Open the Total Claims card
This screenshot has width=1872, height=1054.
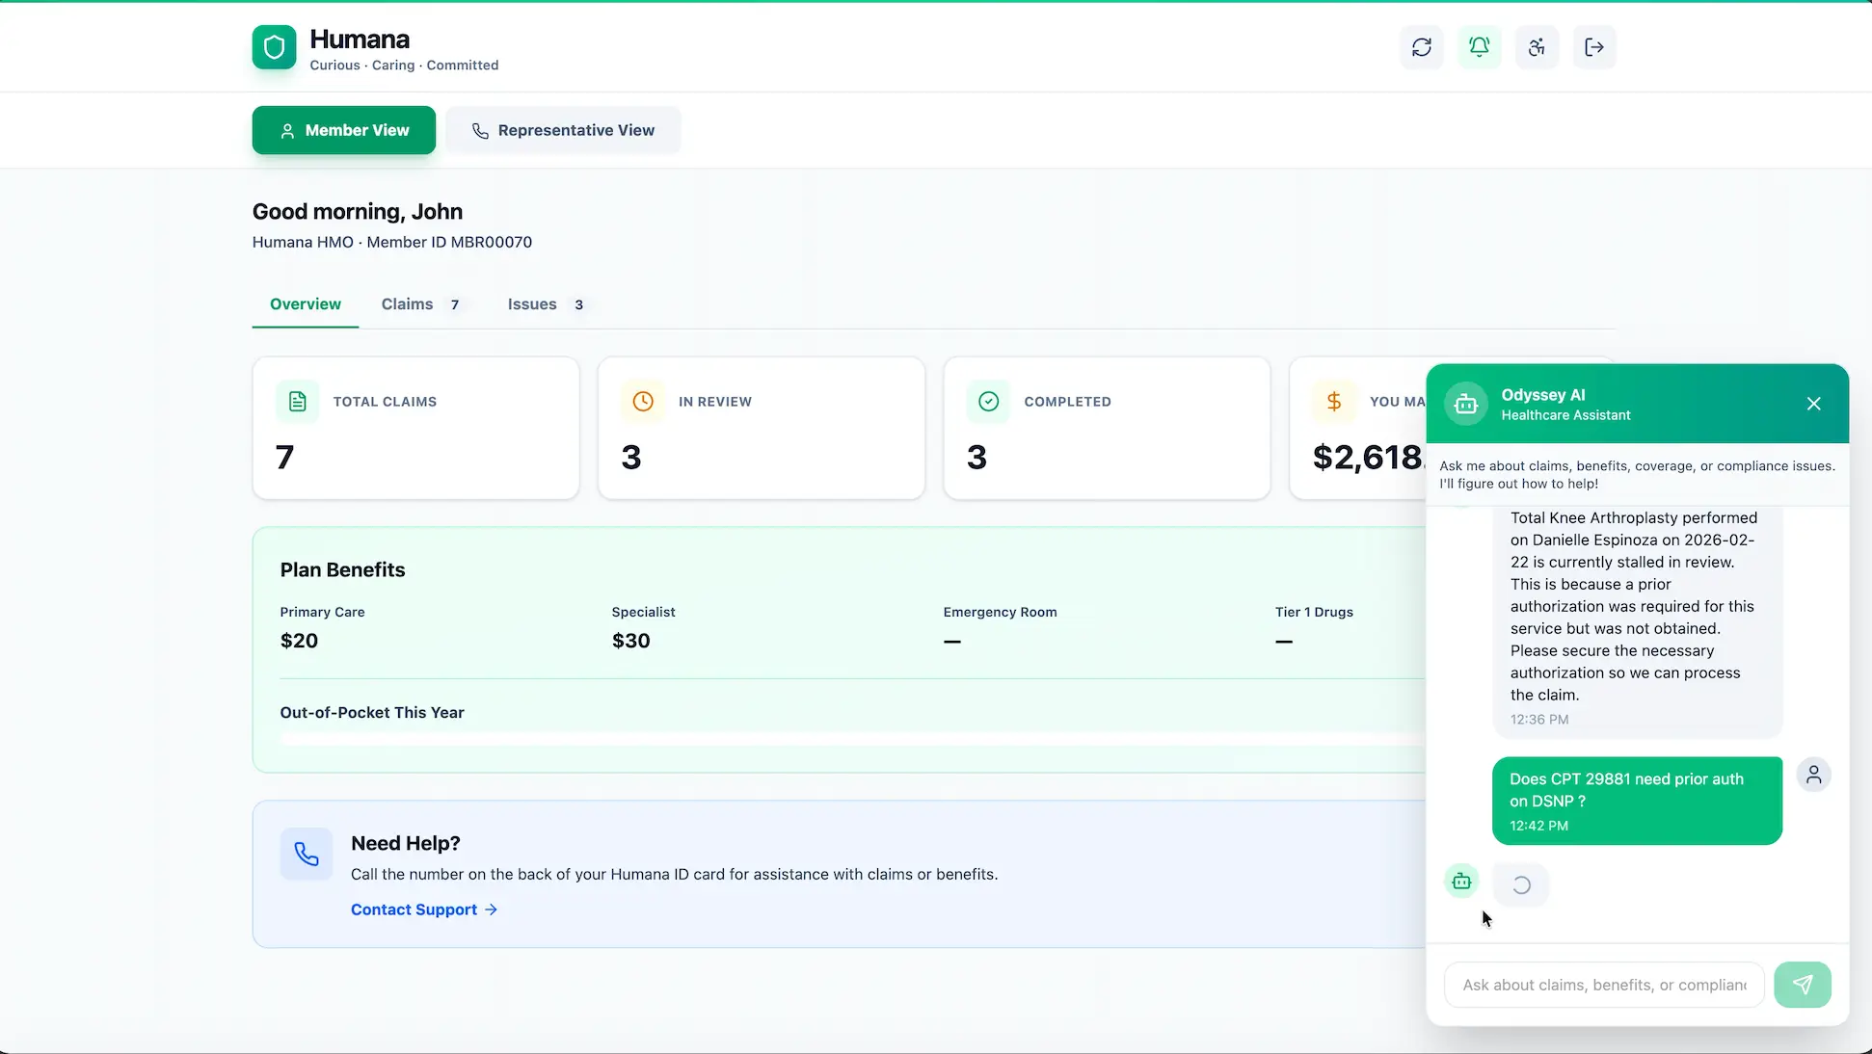tap(415, 429)
